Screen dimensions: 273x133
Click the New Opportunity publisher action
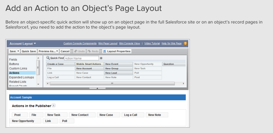[25, 121]
